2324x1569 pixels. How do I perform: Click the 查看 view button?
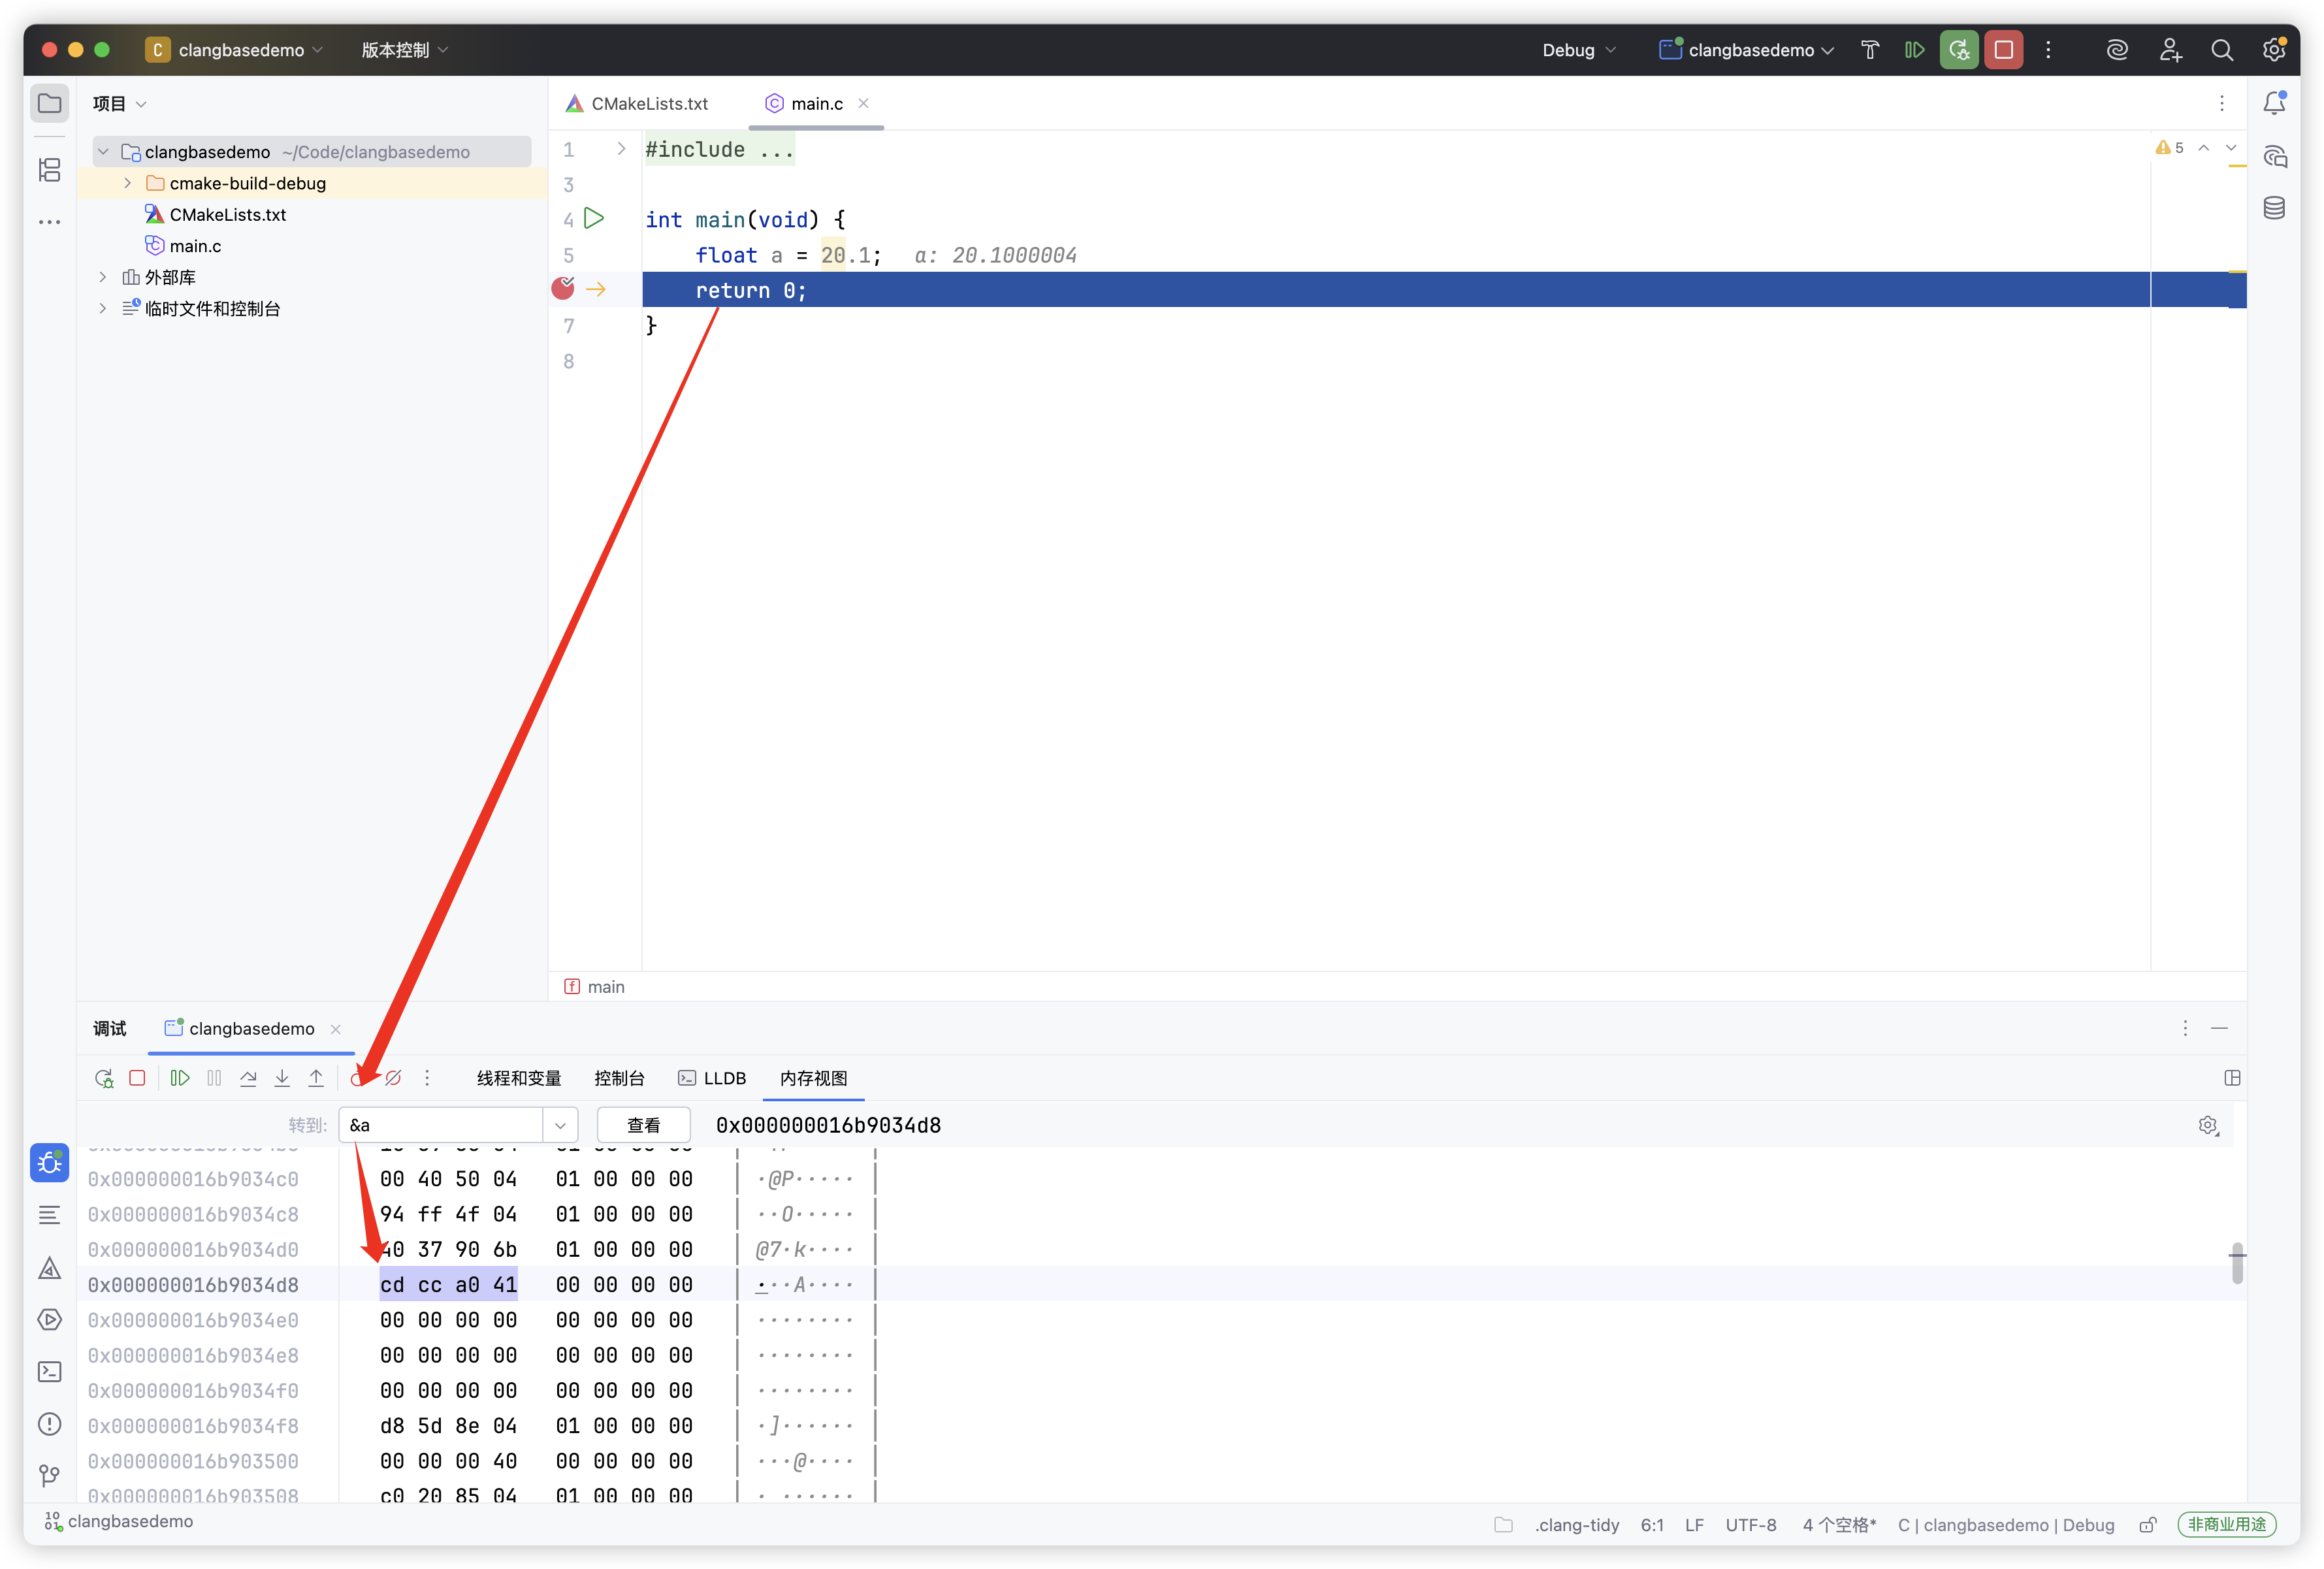tap(643, 1125)
